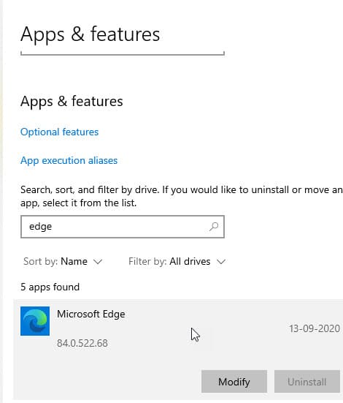
Task: Click the "5 apps found" result count
Action: tap(50, 287)
